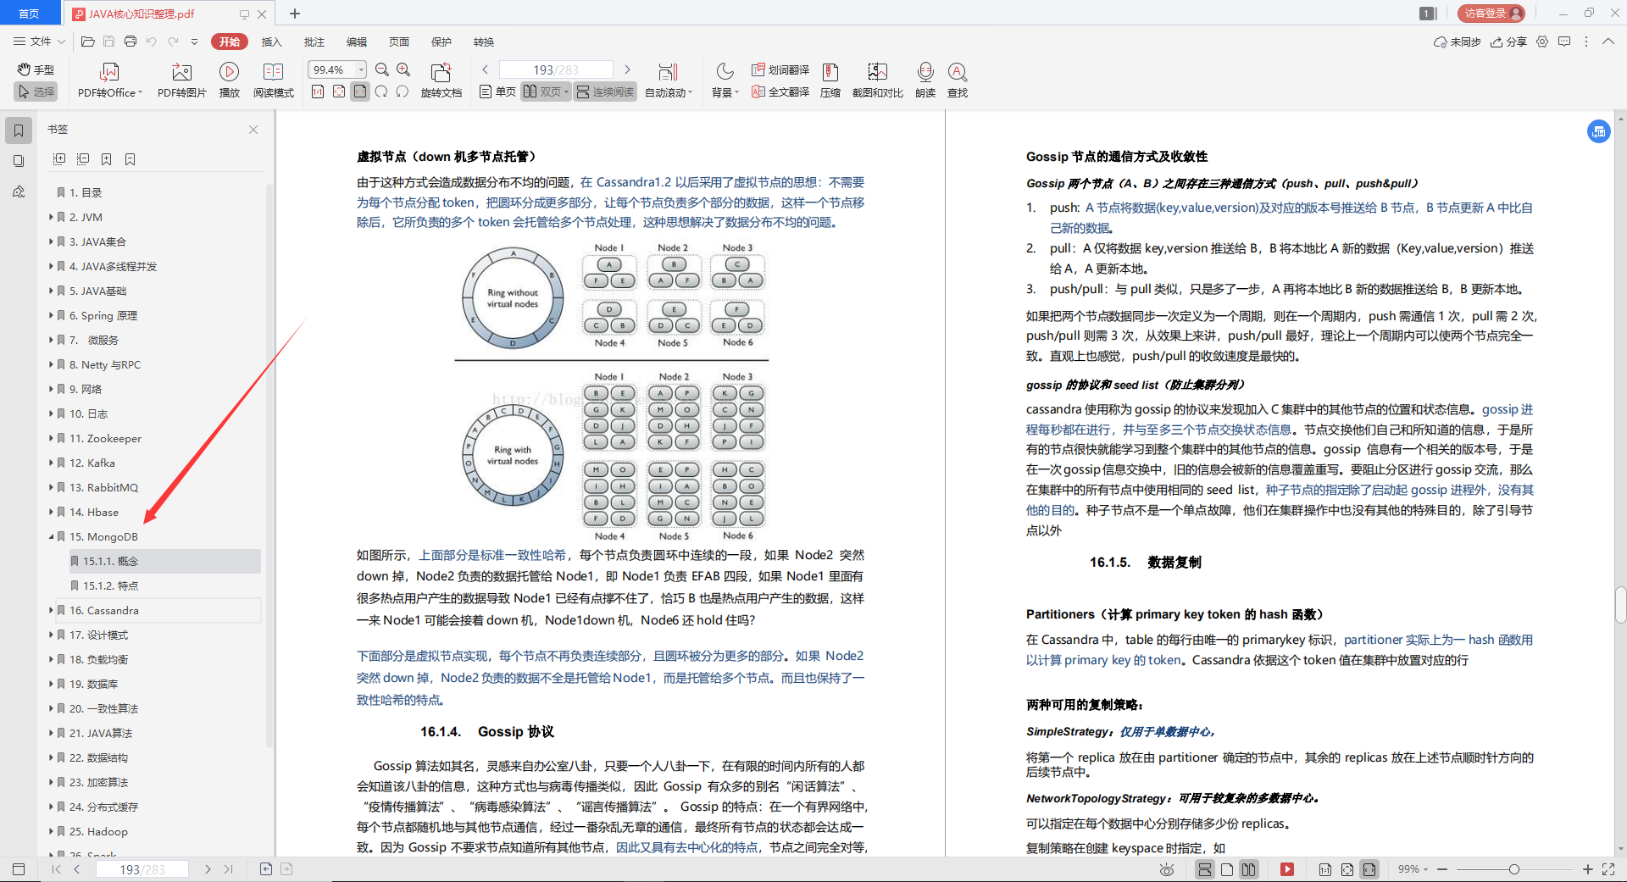Collapse the 15. MongoDB bookmark node

(51, 536)
